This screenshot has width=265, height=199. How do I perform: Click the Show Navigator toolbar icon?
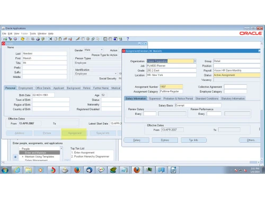15,39
